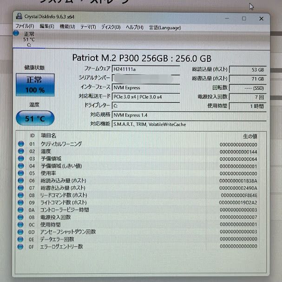Click the status icon for 01 クリティカルワーニング

(x=21, y=144)
